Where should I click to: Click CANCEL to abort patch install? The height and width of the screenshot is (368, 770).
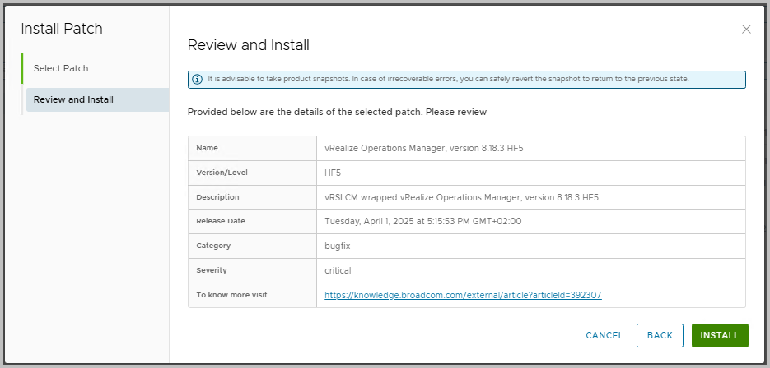click(x=604, y=335)
